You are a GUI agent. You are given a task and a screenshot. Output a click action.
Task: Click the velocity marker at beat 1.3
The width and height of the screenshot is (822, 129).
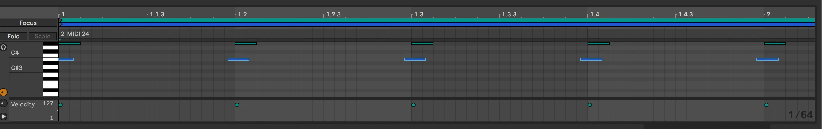(413, 105)
